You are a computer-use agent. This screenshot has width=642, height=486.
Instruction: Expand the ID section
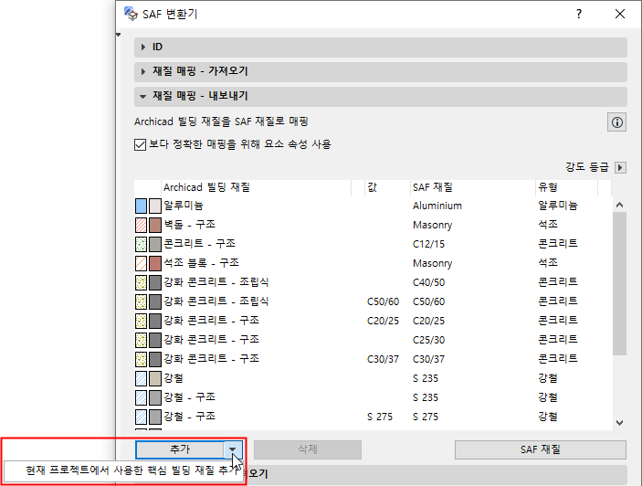tap(381, 48)
